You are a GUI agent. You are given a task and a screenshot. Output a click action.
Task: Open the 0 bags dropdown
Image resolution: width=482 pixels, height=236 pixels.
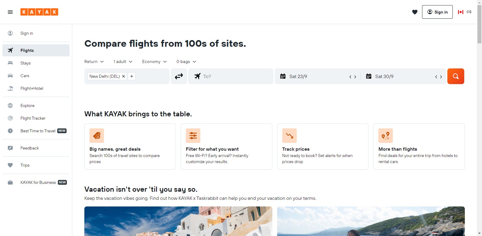point(186,61)
